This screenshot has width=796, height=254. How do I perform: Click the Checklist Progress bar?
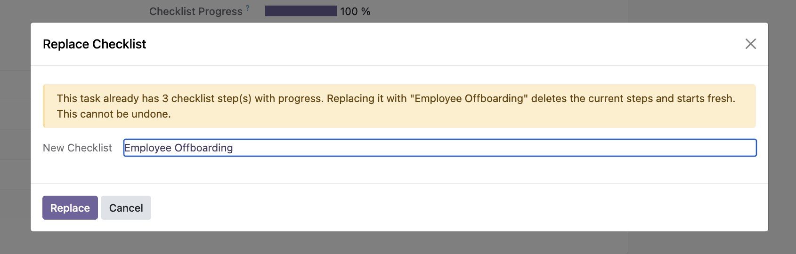click(301, 11)
